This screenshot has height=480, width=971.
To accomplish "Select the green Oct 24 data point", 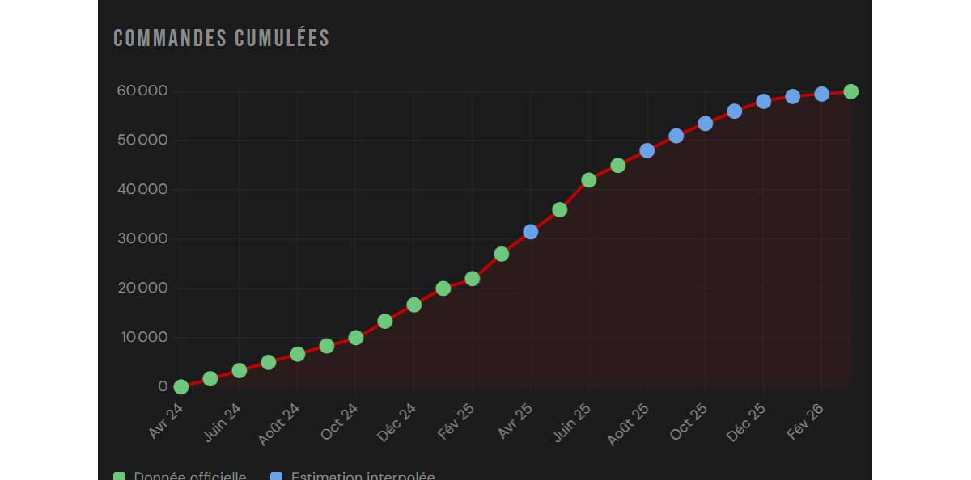I will (356, 338).
